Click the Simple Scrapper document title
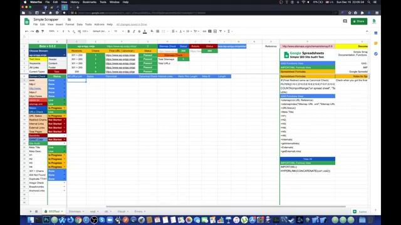The width and height of the screenshot is (401, 225). 46,19
